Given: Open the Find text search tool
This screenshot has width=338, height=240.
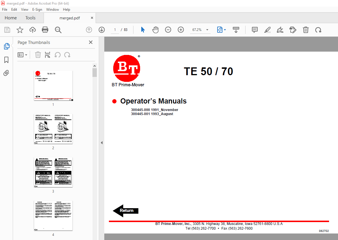Looking at the screenshot, I should pyautogui.click(x=58, y=30).
